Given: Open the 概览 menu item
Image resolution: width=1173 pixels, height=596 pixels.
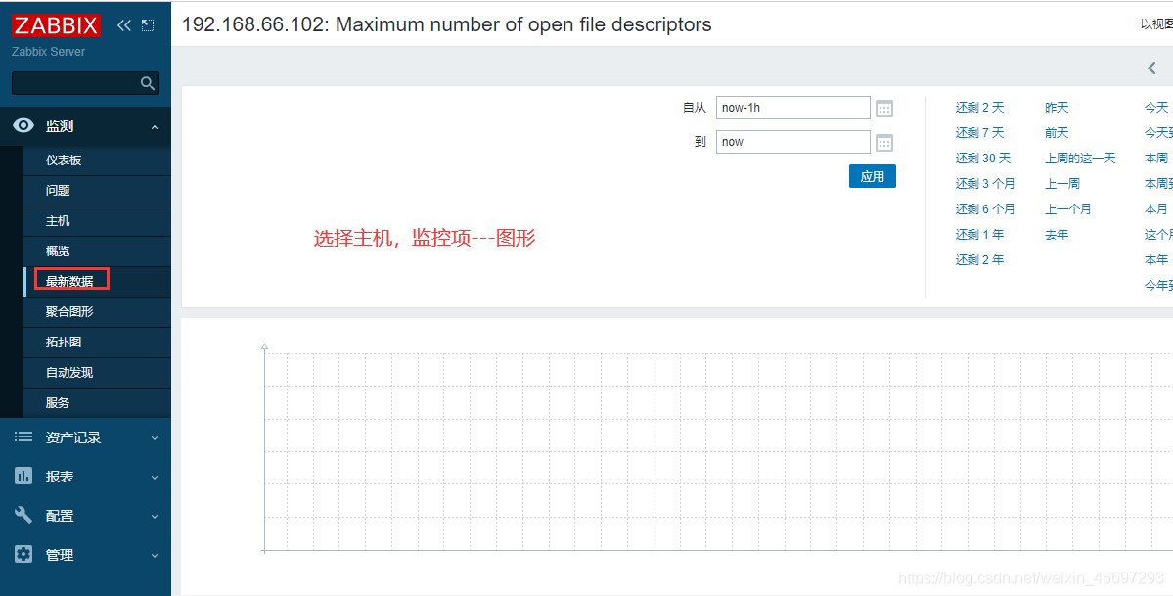Looking at the screenshot, I should click(x=97, y=251).
